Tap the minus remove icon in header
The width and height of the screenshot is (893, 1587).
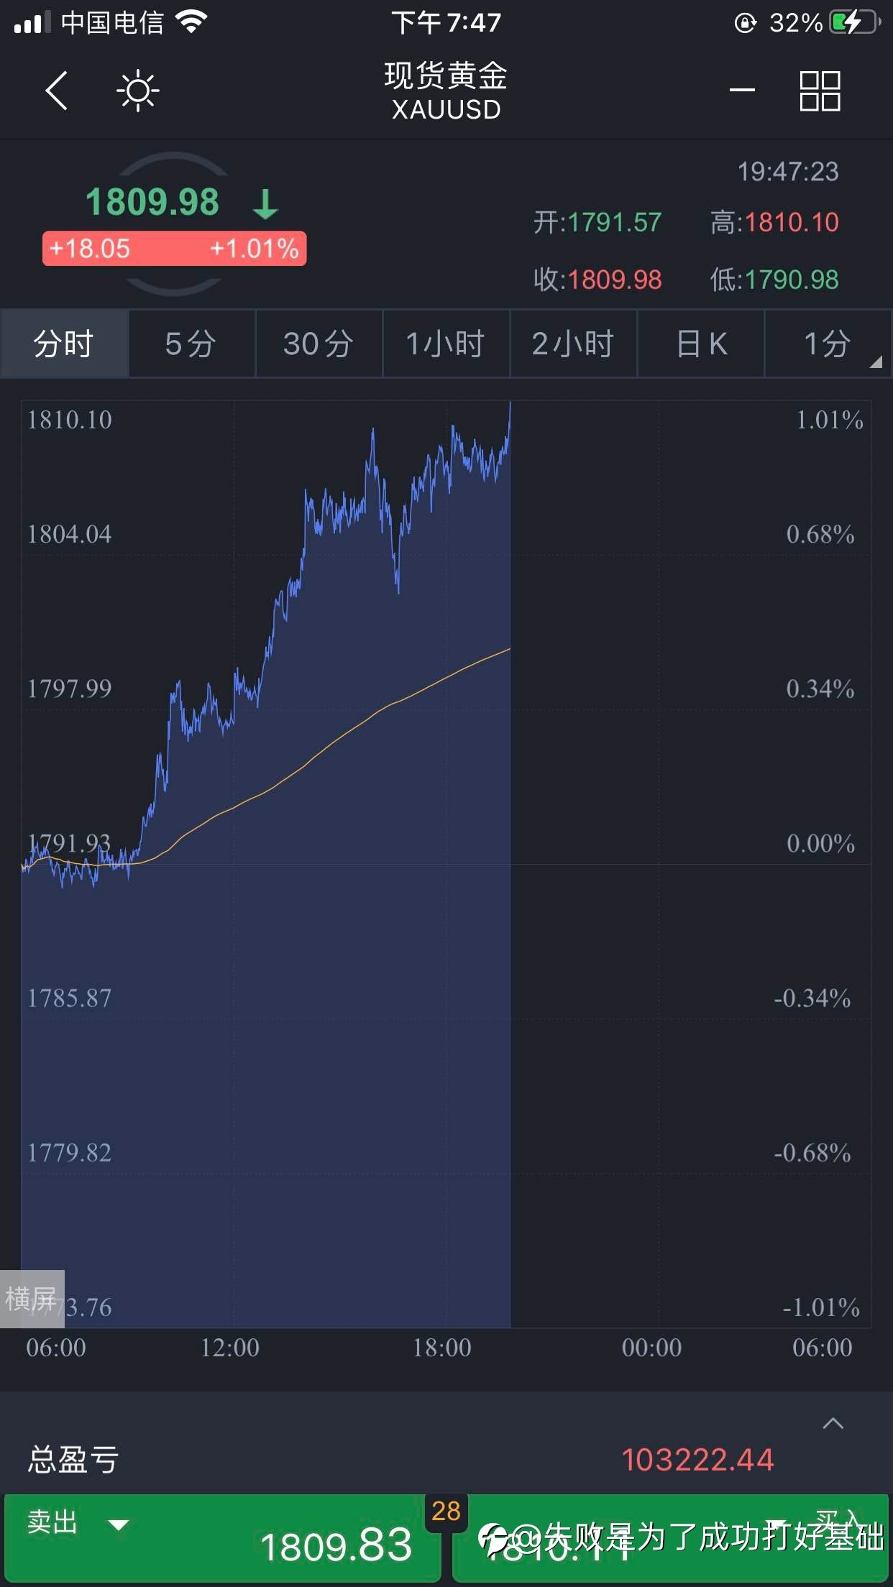tap(742, 90)
